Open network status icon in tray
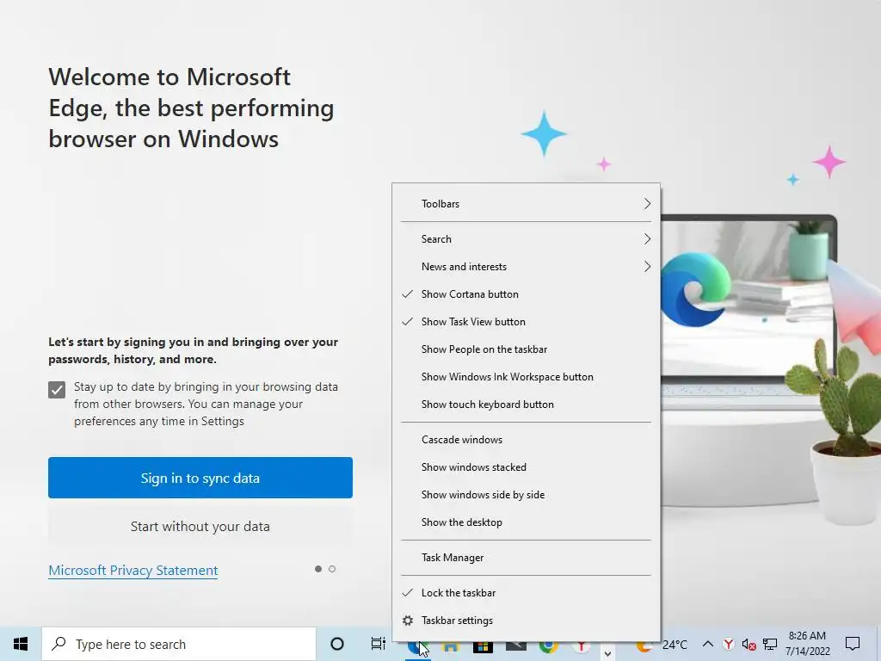Screen dimensions: 881x661 click(770, 644)
